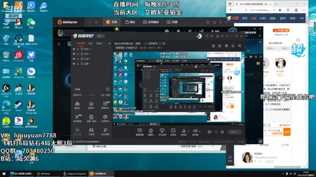The height and width of the screenshot is (177, 316).
Task: Toggle the lock on 文本 1 layer
Action: [78, 54]
